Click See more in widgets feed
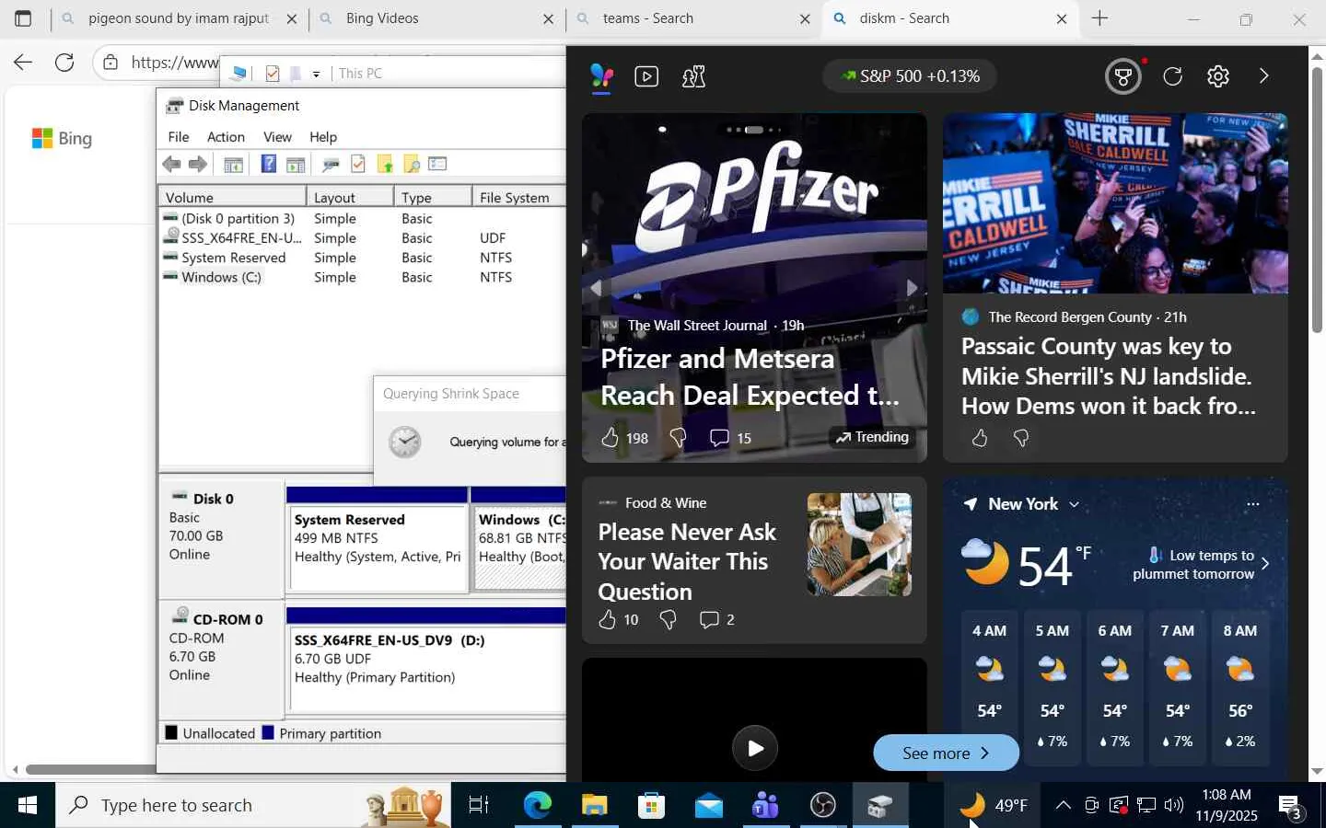This screenshot has width=1326, height=828. 946,753
